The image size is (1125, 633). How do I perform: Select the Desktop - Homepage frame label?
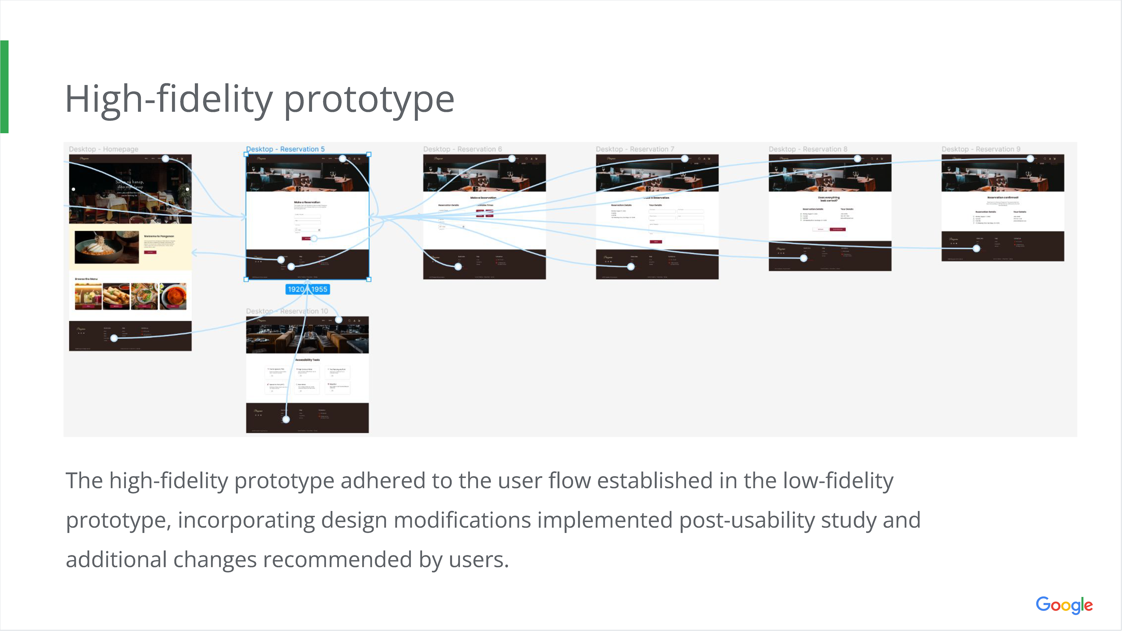103,149
